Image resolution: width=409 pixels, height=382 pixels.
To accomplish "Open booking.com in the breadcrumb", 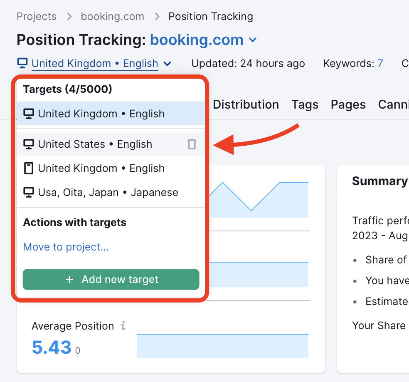I will [x=112, y=17].
